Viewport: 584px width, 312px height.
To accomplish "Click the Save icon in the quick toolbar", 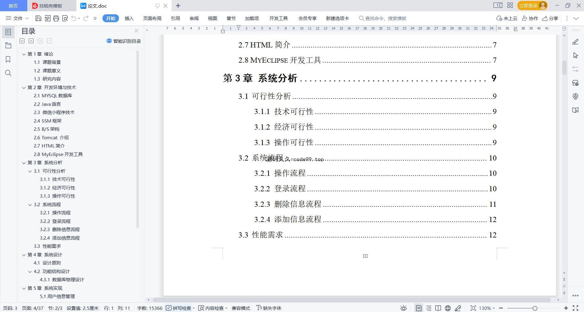I will click(x=38, y=18).
